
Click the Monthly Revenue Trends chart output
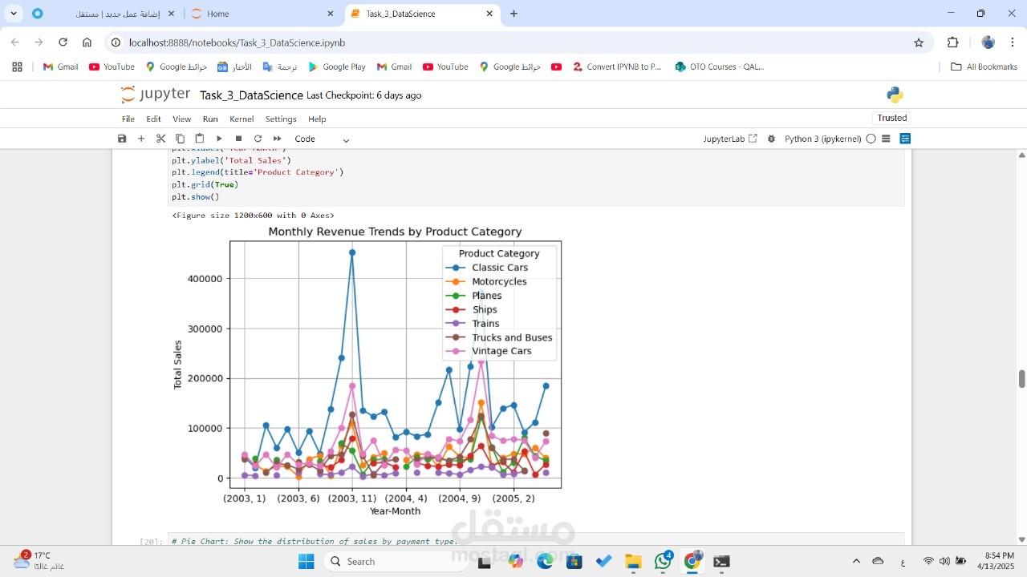367,373
